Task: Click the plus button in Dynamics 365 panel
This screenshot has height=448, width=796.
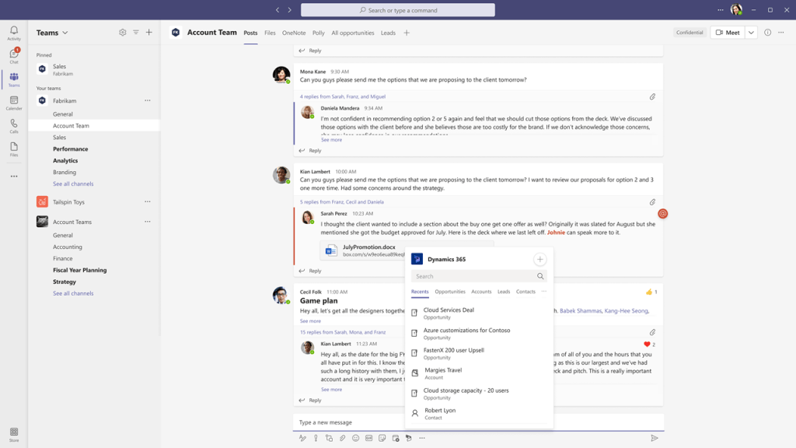Action: [x=539, y=259]
